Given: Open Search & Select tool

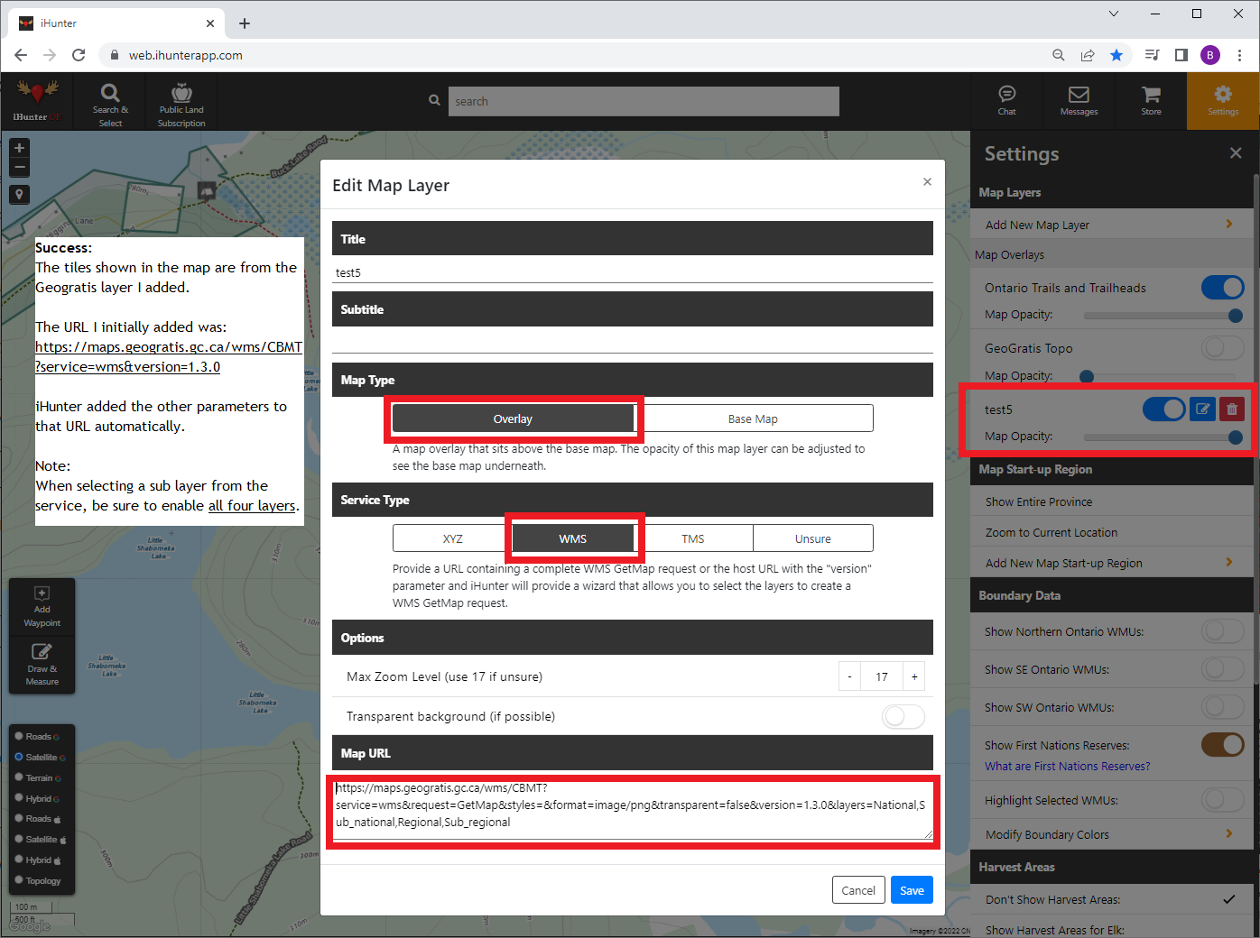Looking at the screenshot, I should (110, 102).
